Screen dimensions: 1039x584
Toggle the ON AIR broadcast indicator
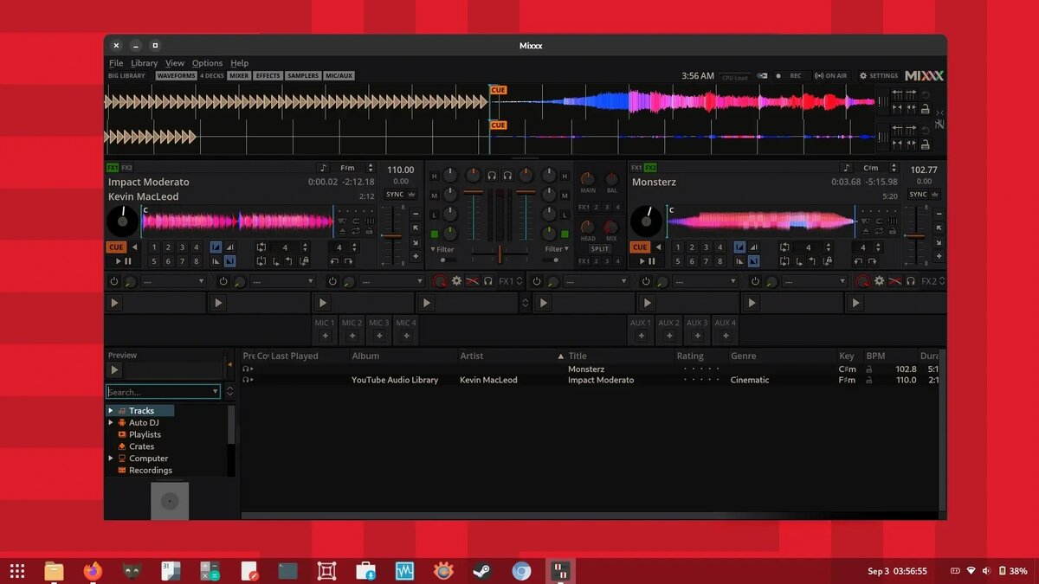point(831,75)
